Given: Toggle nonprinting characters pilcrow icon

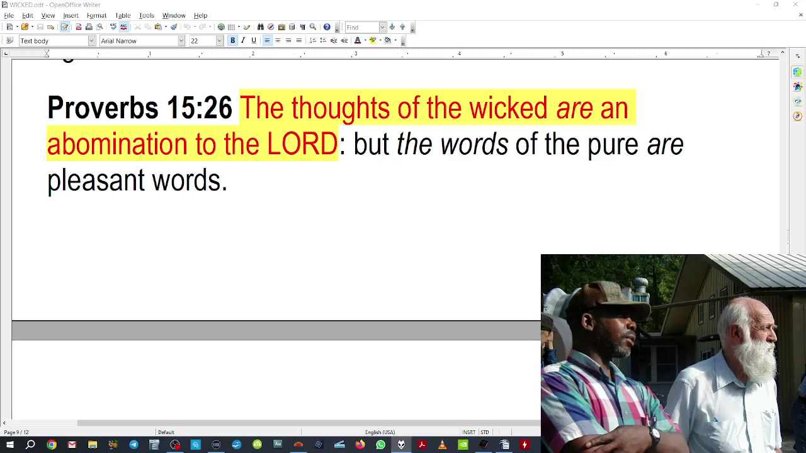Looking at the screenshot, I should (x=302, y=27).
